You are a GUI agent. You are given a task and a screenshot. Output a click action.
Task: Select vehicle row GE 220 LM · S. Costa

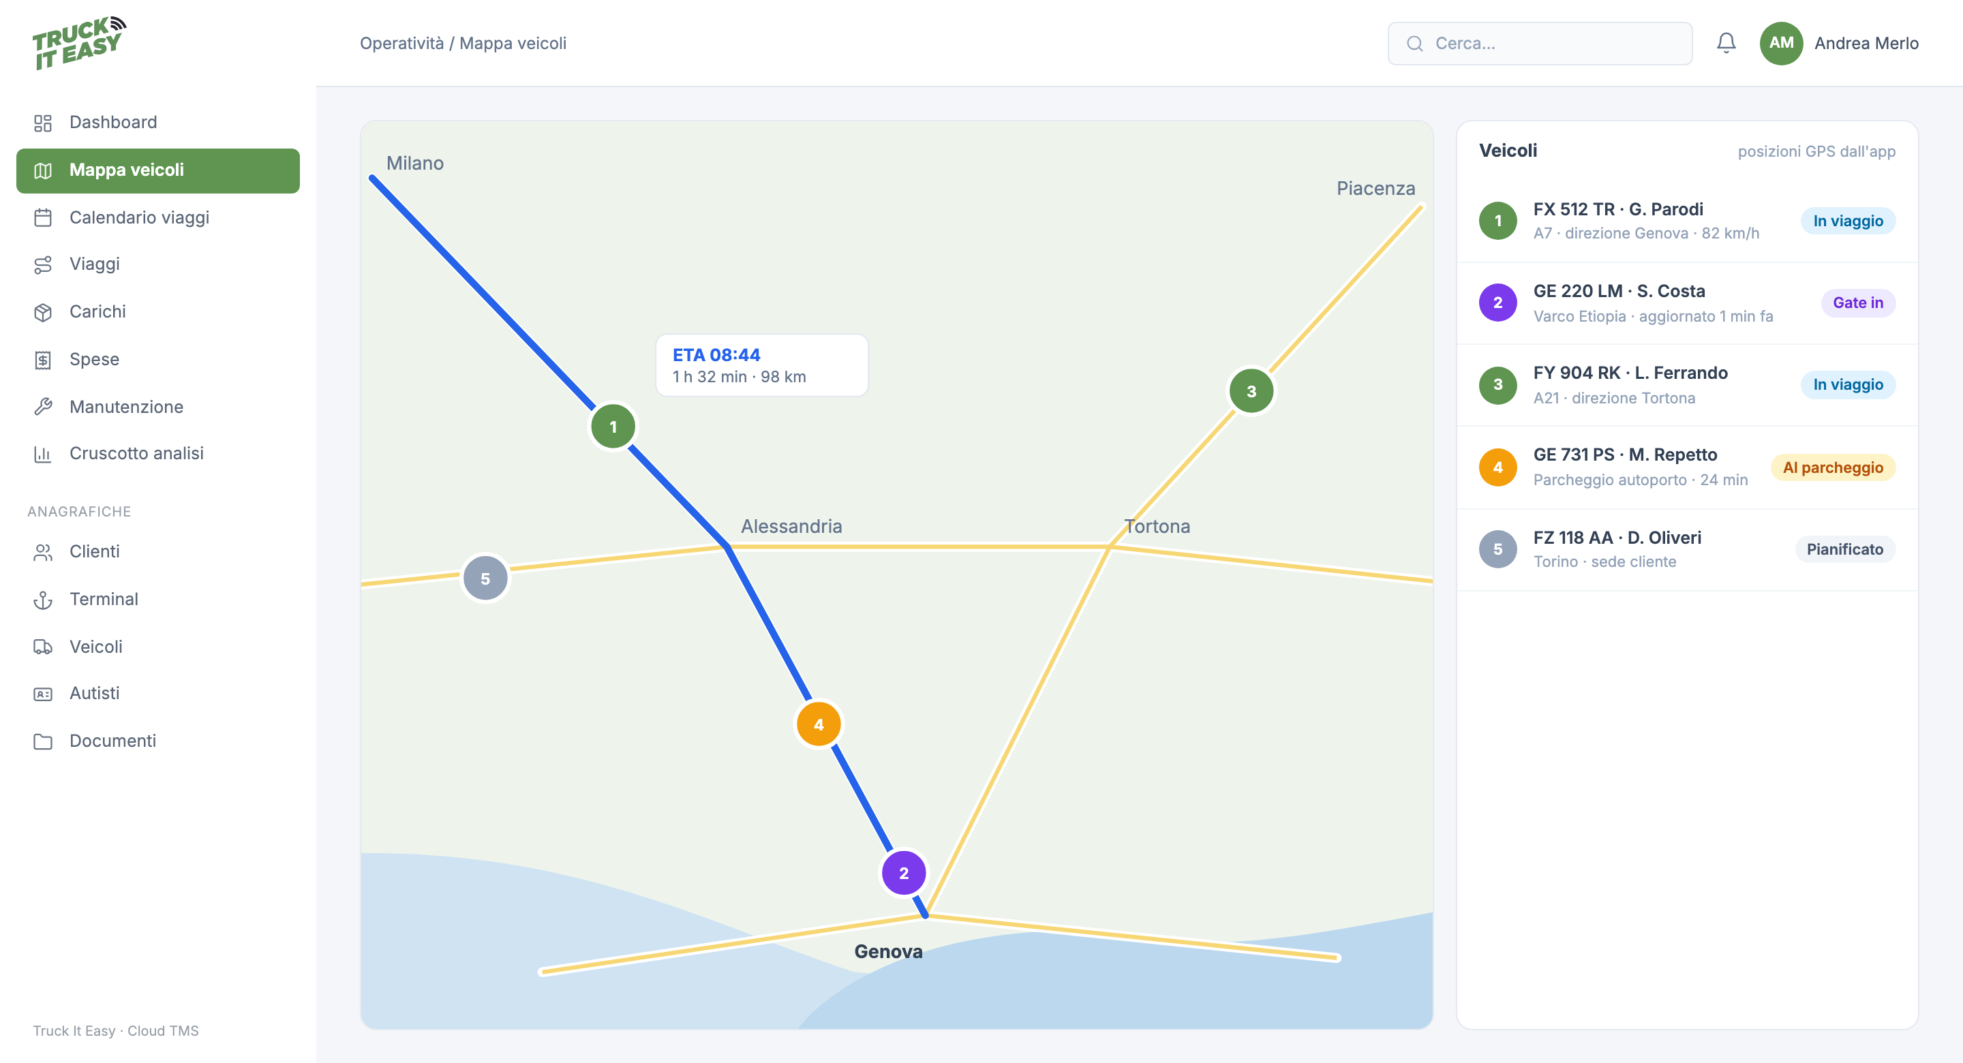[1686, 303]
